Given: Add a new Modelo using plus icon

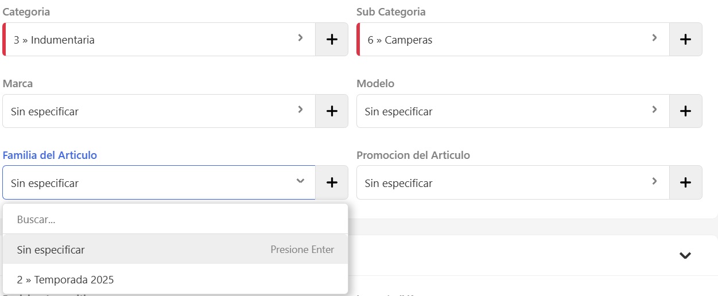Looking at the screenshot, I should point(685,111).
